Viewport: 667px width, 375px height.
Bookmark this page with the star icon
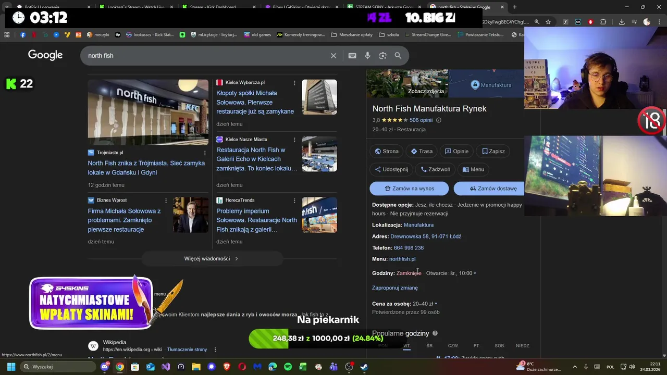coord(548,22)
